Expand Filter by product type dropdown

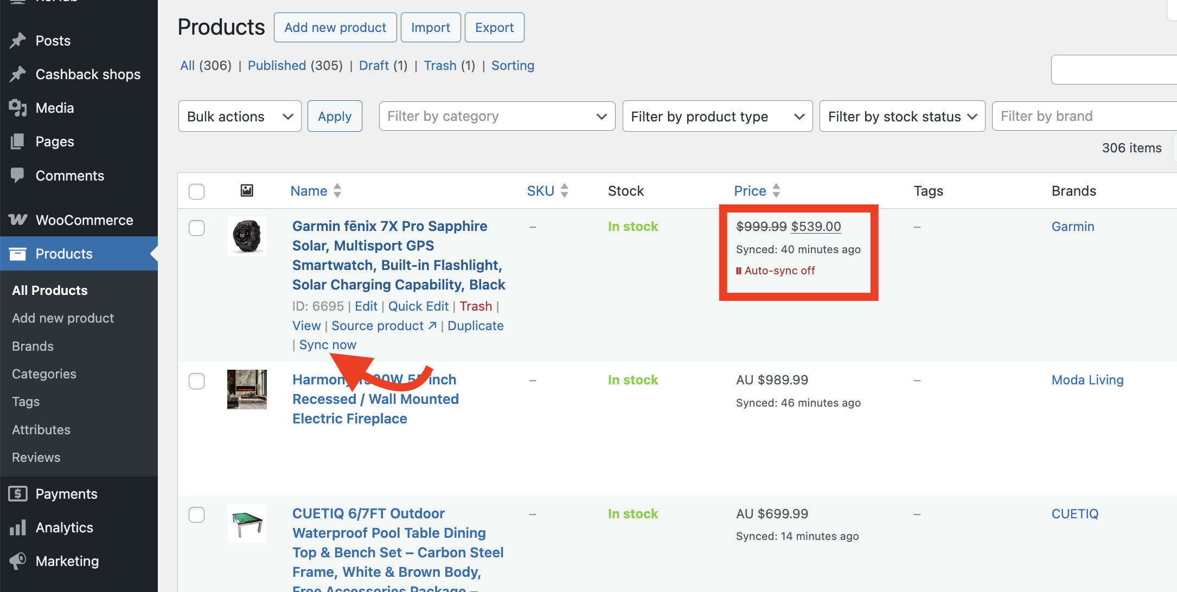pyautogui.click(x=717, y=117)
